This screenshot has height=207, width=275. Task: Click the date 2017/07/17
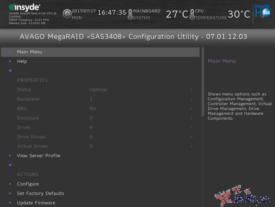pos(84,11)
